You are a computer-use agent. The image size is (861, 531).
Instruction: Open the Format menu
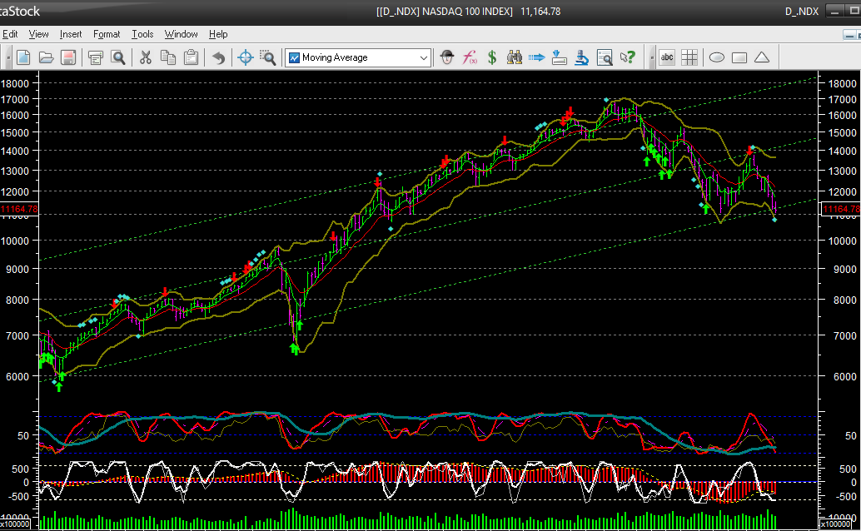pyautogui.click(x=107, y=34)
